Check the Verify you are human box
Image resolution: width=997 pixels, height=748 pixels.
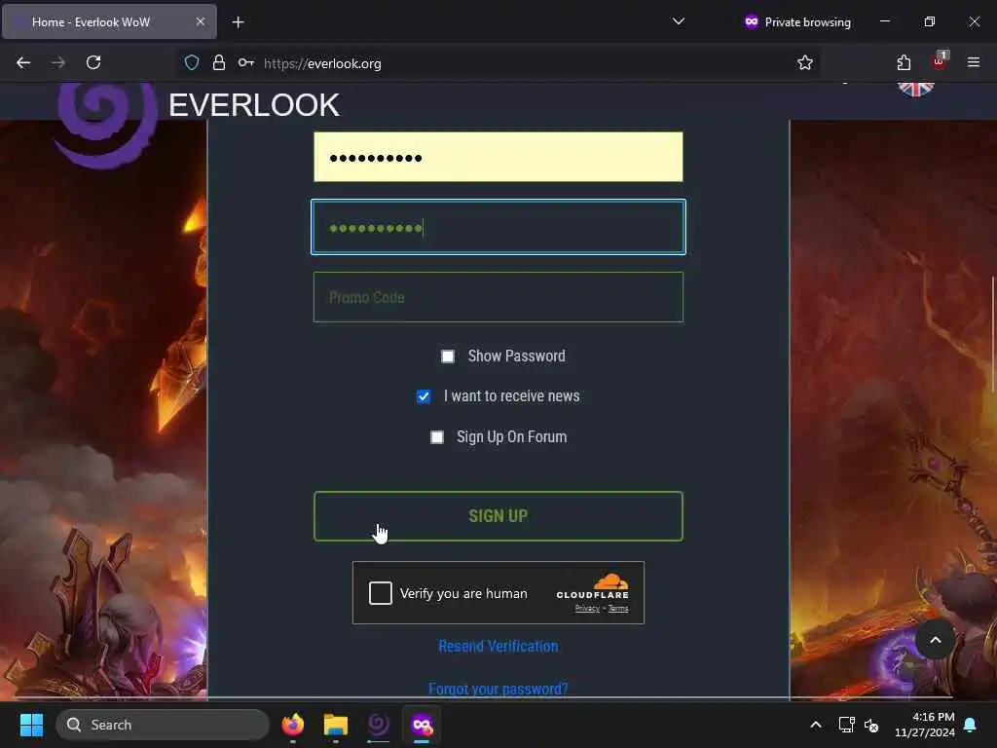[x=381, y=593]
